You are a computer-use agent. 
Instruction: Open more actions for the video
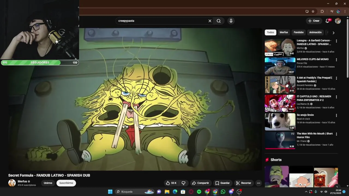click(x=258, y=183)
